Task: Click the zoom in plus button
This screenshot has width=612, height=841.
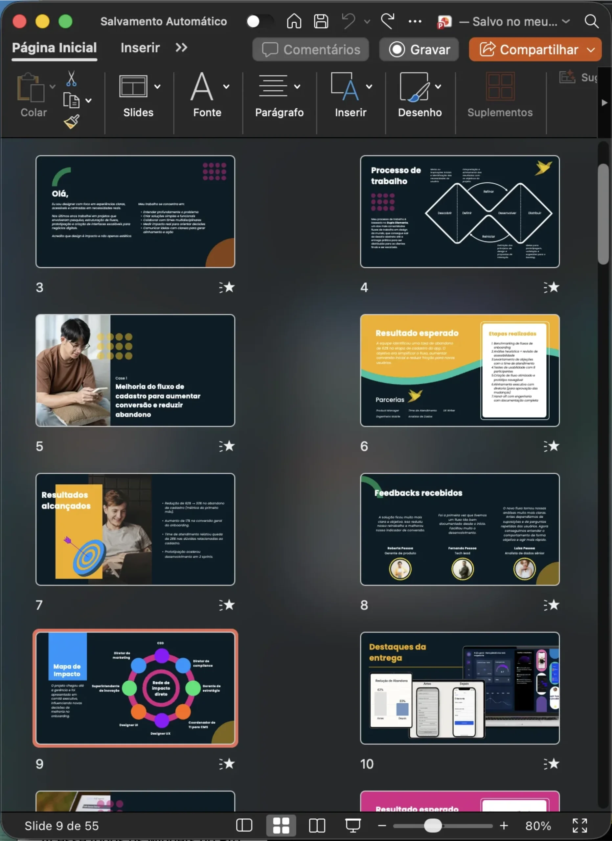Action: [x=503, y=826]
